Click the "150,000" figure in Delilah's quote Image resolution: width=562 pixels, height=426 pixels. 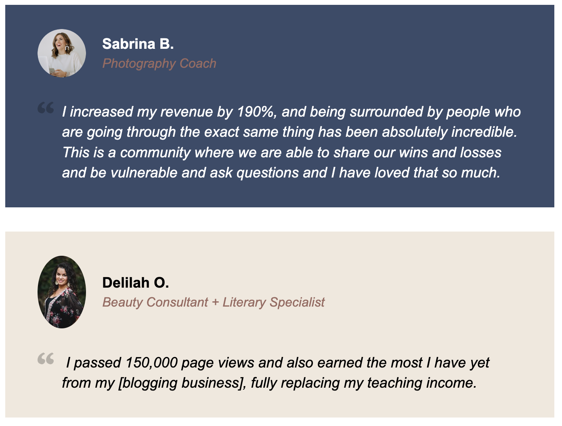(151, 363)
